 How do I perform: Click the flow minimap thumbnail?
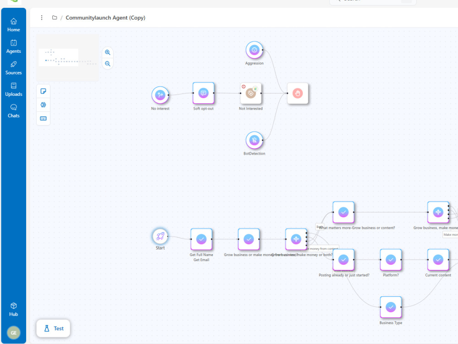click(67, 57)
